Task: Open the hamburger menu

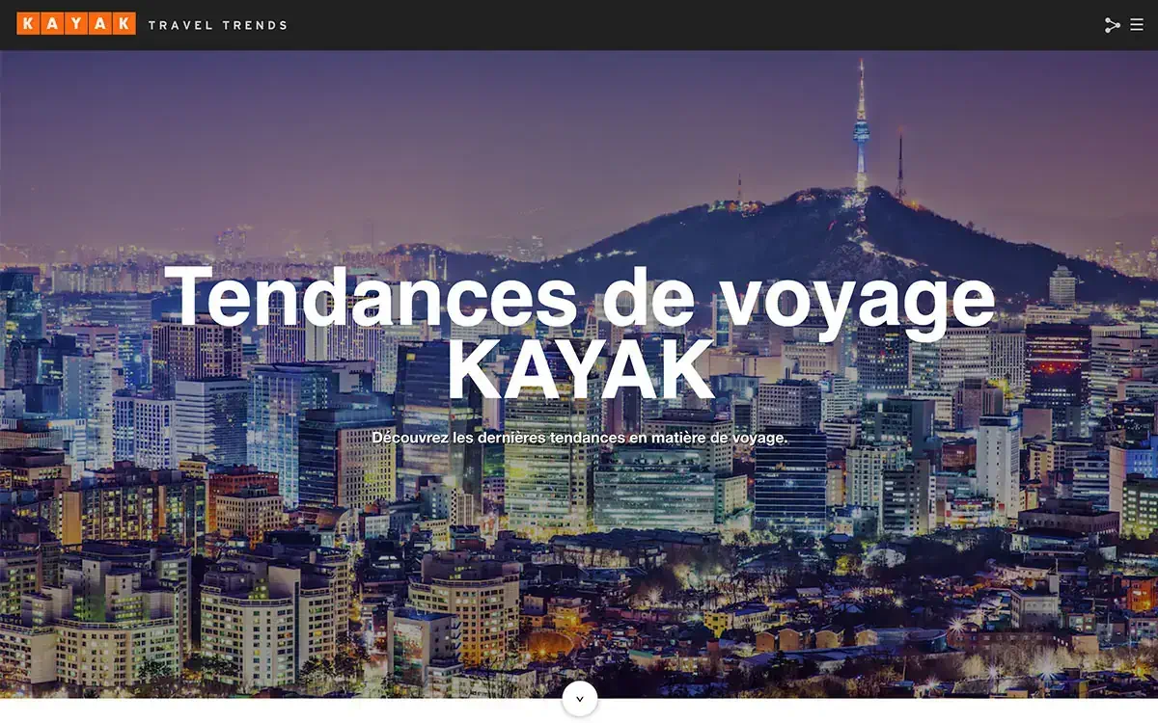Action: [1137, 25]
